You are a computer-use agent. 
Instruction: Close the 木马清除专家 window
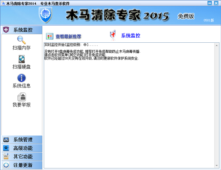216,3
